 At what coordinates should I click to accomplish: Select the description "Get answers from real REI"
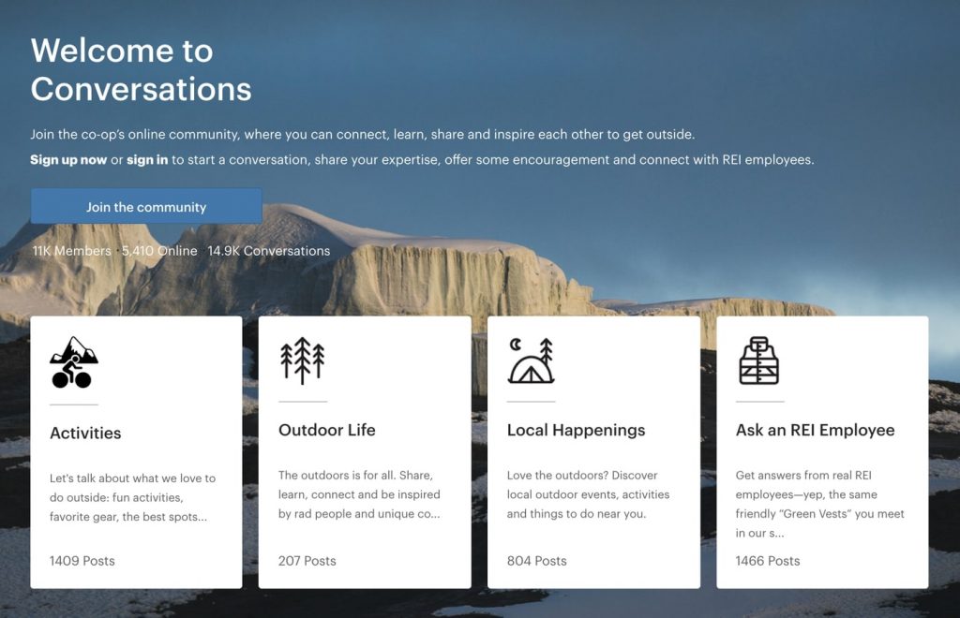pyautogui.click(x=819, y=504)
